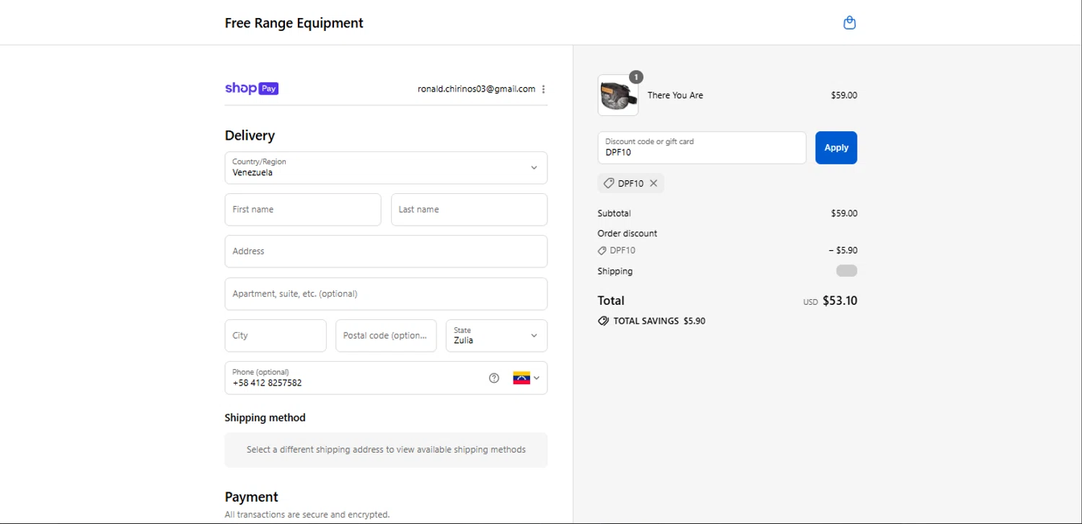This screenshot has width=1082, height=524.
Task: Click the Subtotal label
Action: (614, 213)
